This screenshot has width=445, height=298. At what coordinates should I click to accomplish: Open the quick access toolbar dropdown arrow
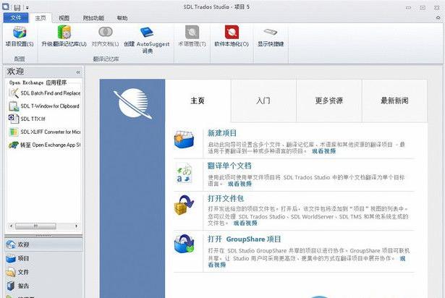pyautogui.click(x=27, y=8)
